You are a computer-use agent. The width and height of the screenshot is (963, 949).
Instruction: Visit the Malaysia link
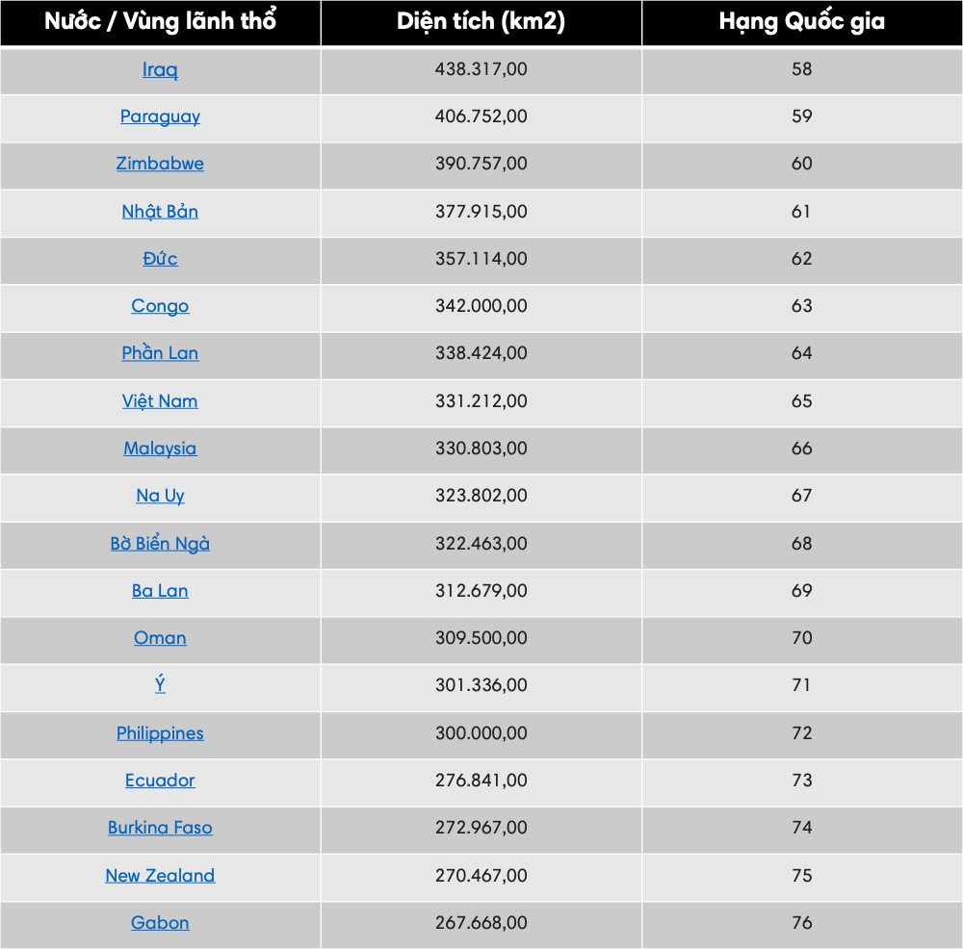click(x=160, y=449)
